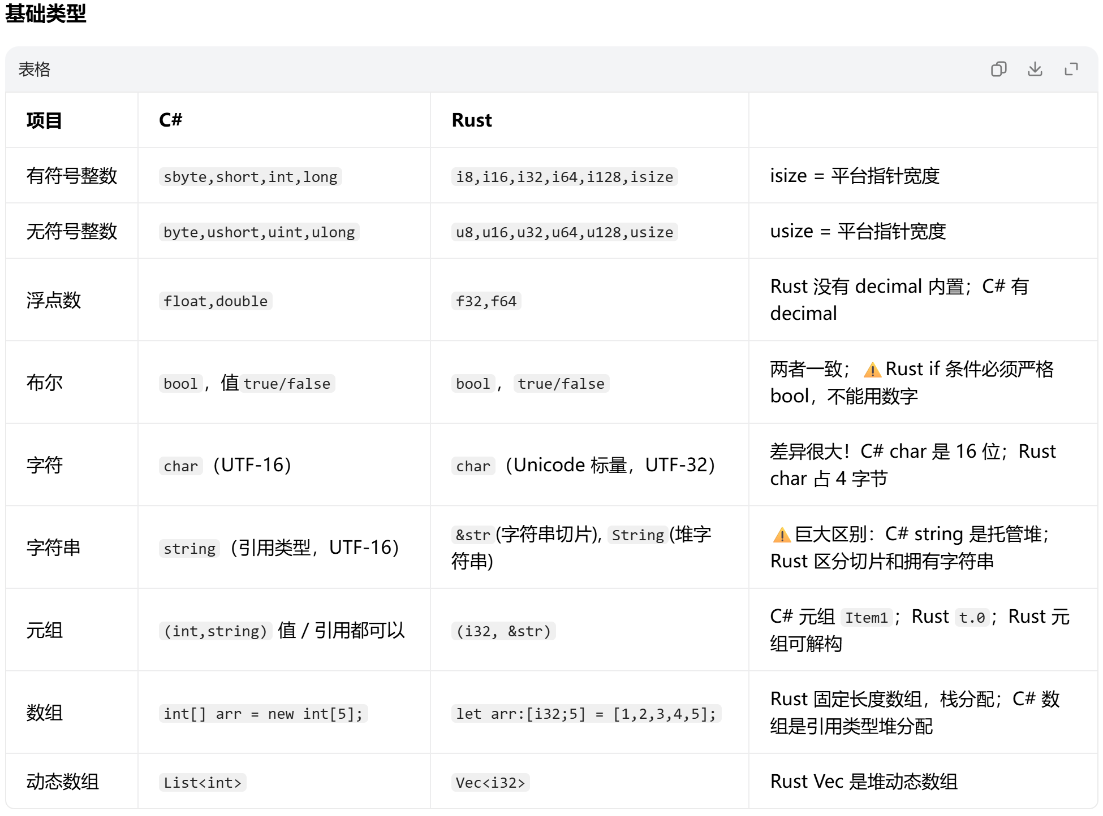The width and height of the screenshot is (1103, 816).
Task: Click the expand table fullscreen icon
Action: click(x=1071, y=69)
